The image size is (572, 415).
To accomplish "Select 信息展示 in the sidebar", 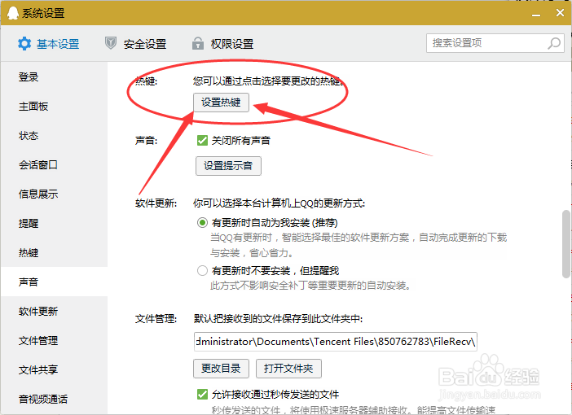I will point(54,194).
